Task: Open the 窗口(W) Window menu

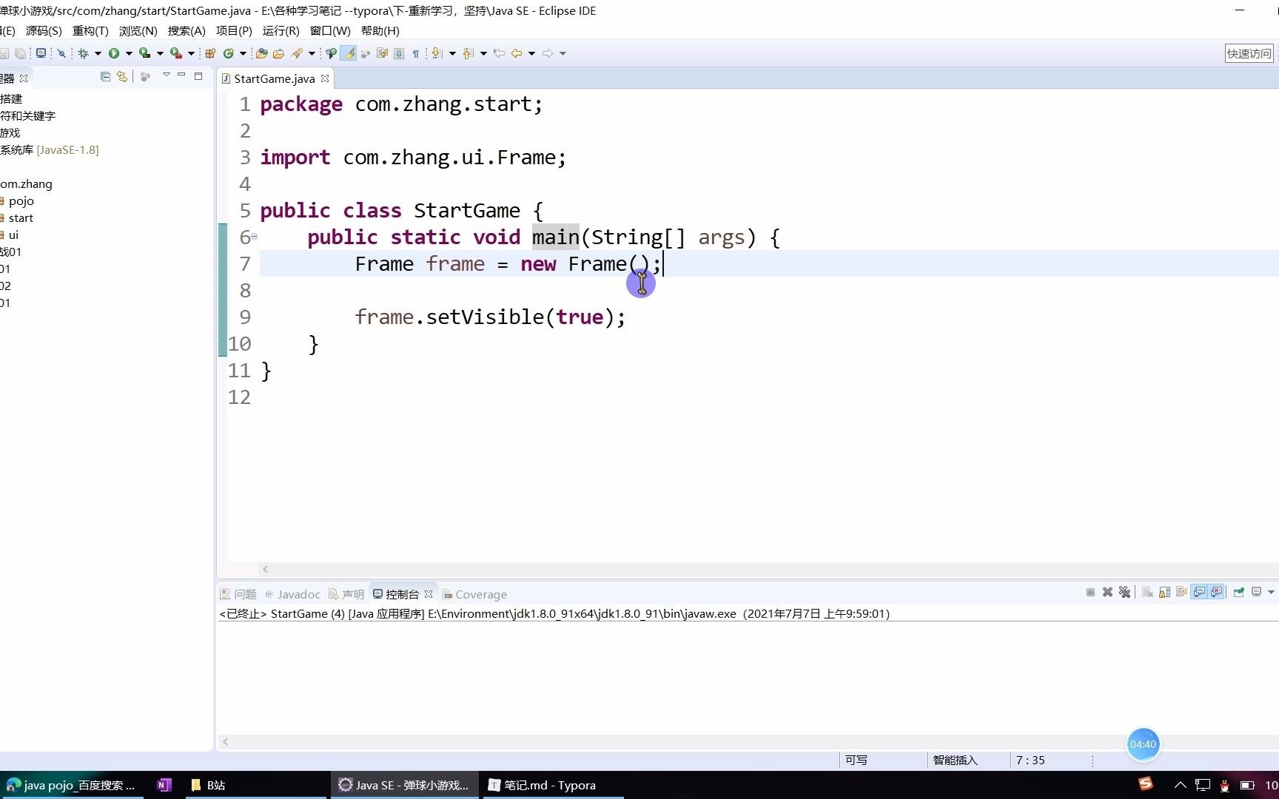Action: (x=330, y=30)
